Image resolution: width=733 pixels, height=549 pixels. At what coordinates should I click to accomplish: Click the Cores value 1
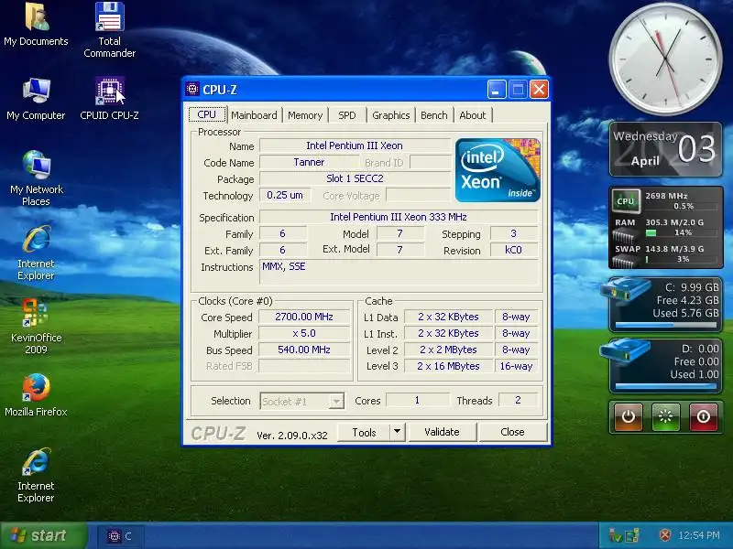417,400
